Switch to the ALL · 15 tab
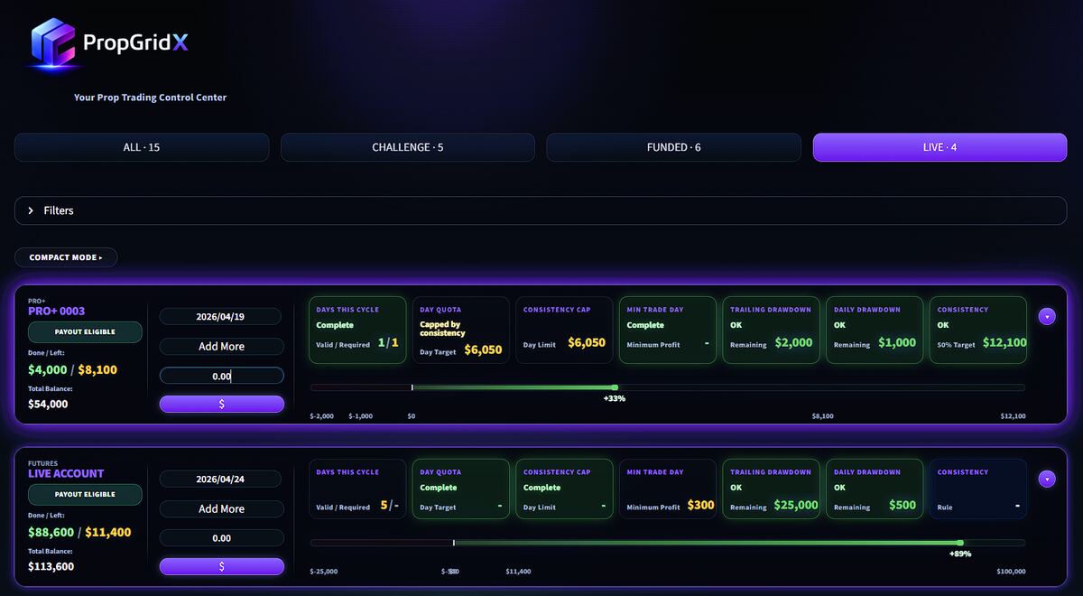 (142, 147)
